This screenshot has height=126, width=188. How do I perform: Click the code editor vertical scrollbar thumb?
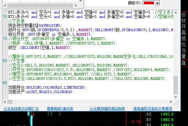point(176,85)
